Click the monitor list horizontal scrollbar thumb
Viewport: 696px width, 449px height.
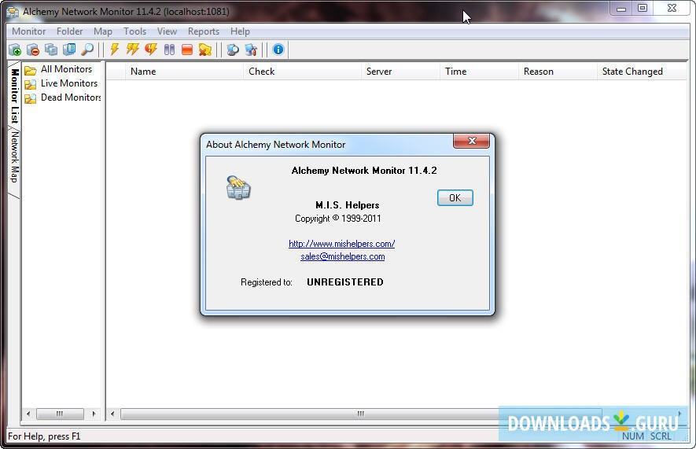point(361,414)
